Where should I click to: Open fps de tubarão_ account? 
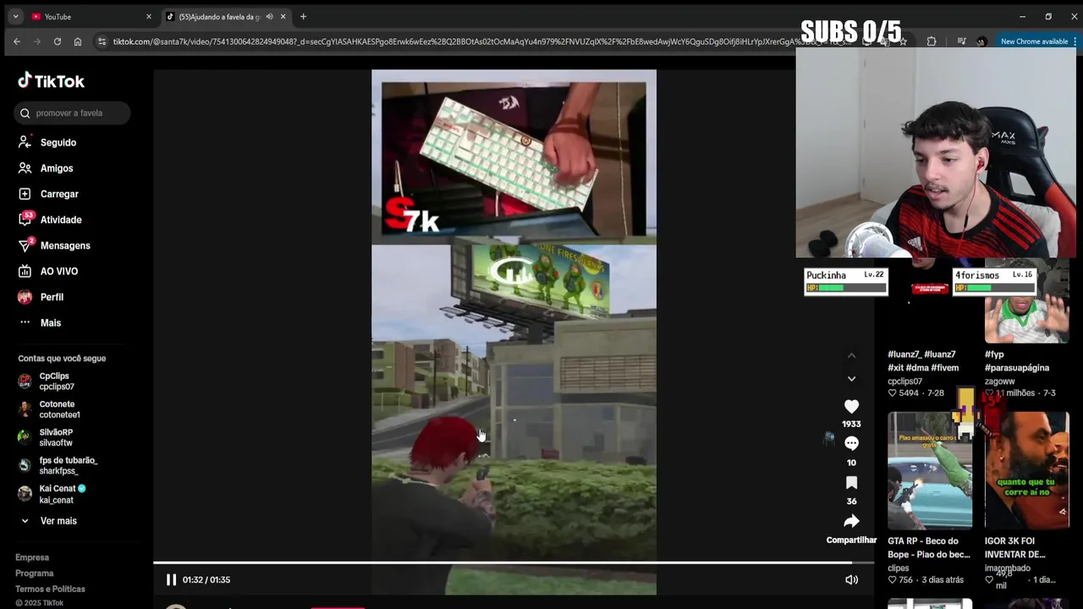(68, 465)
